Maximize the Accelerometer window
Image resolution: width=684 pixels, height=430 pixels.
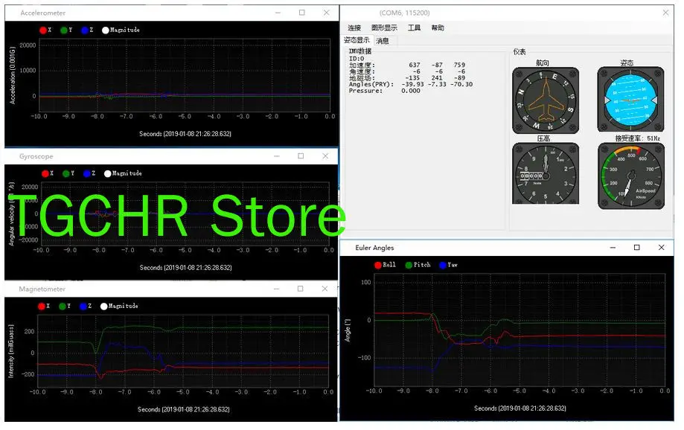pos(302,13)
